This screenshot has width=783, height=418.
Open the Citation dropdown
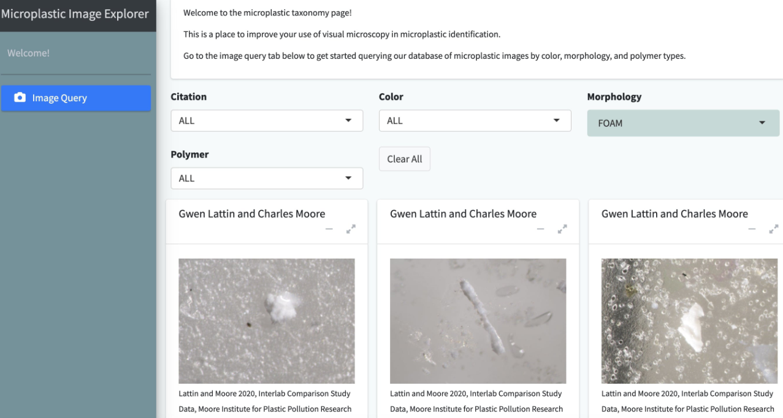click(x=267, y=121)
